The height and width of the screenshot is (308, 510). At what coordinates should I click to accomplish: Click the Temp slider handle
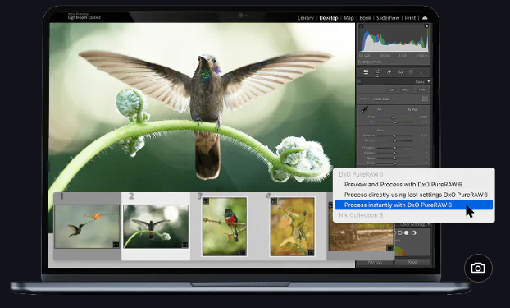[x=393, y=117]
